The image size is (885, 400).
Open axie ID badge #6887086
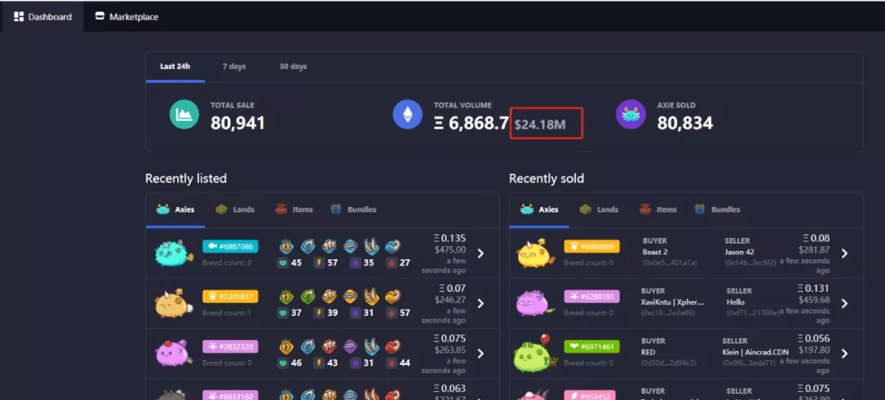point(230,246)
